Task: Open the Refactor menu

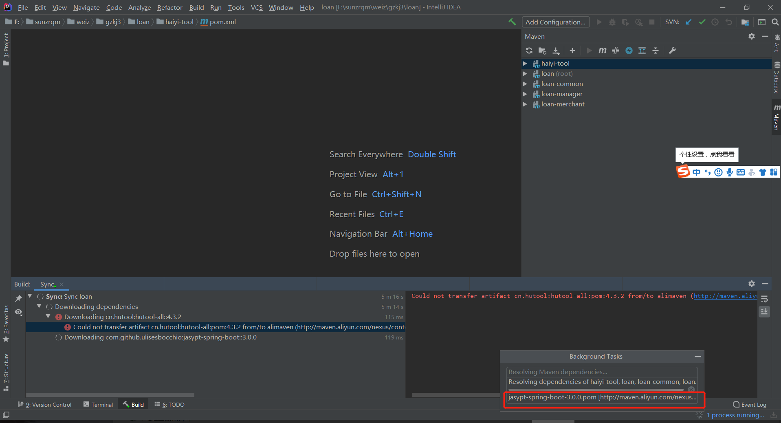Action: tap(169, 7)
